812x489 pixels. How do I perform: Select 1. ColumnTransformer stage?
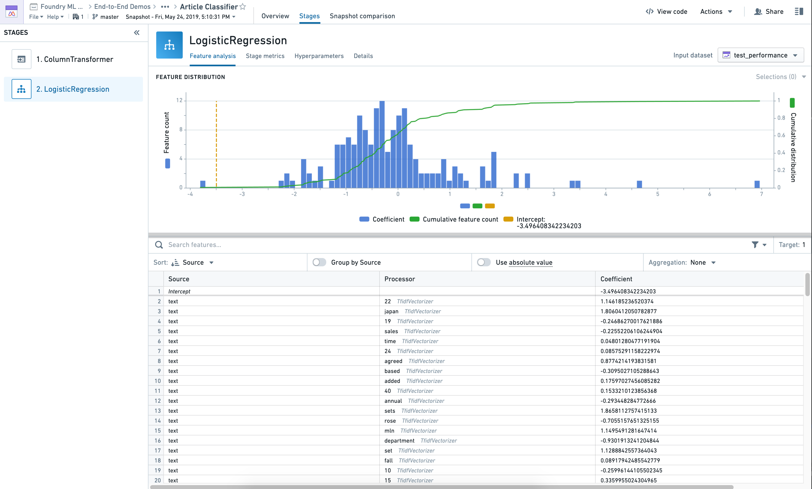[x=73, y=59]
